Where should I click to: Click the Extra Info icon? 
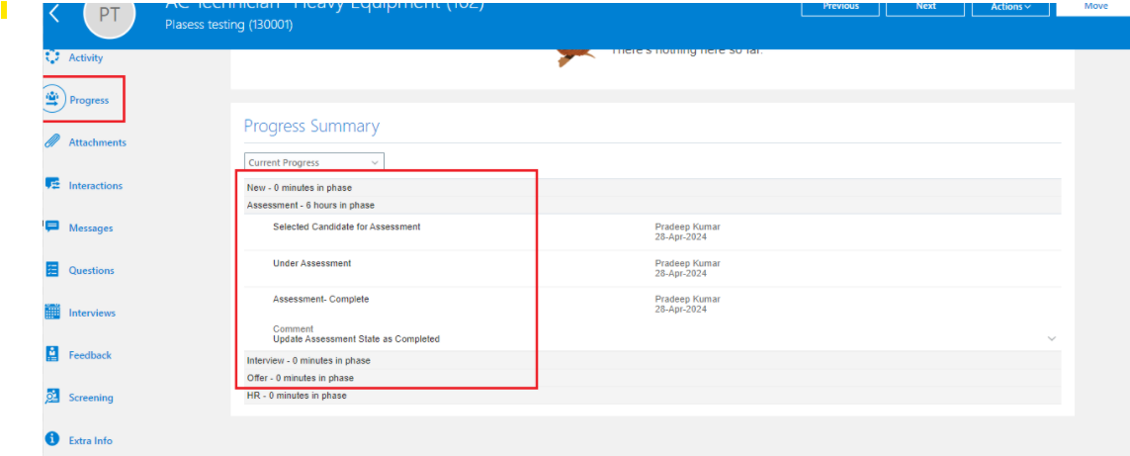coord(52,439)
